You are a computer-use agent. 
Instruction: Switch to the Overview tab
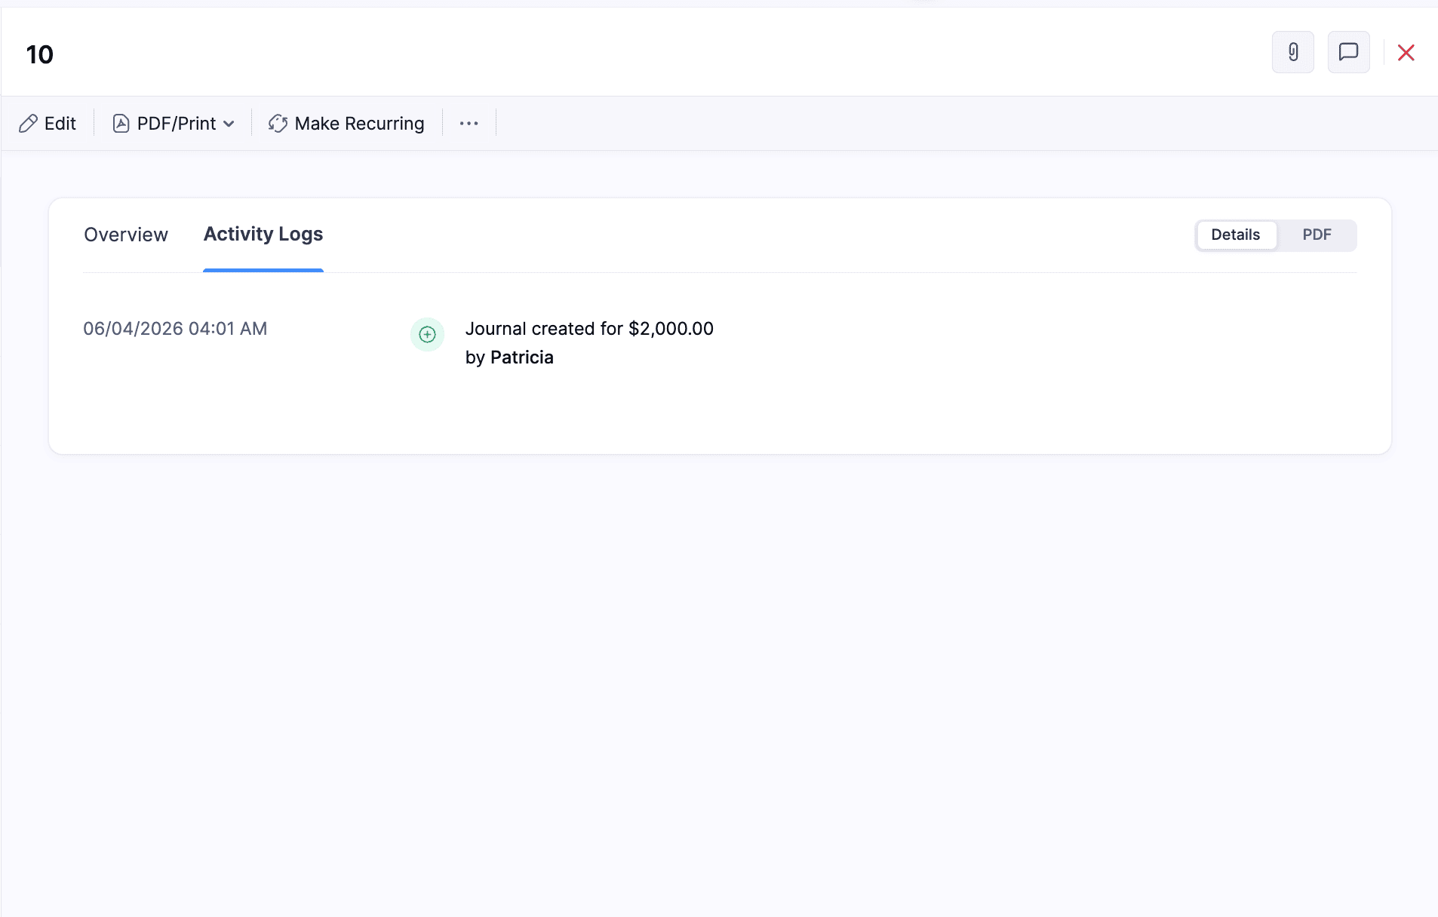125,235
